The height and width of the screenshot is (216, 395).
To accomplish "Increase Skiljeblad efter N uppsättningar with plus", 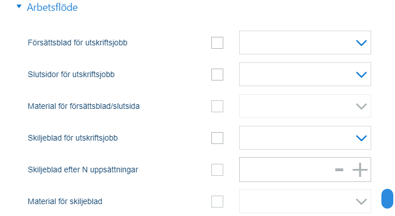I will pyautogui.click(x=360, y=170).
